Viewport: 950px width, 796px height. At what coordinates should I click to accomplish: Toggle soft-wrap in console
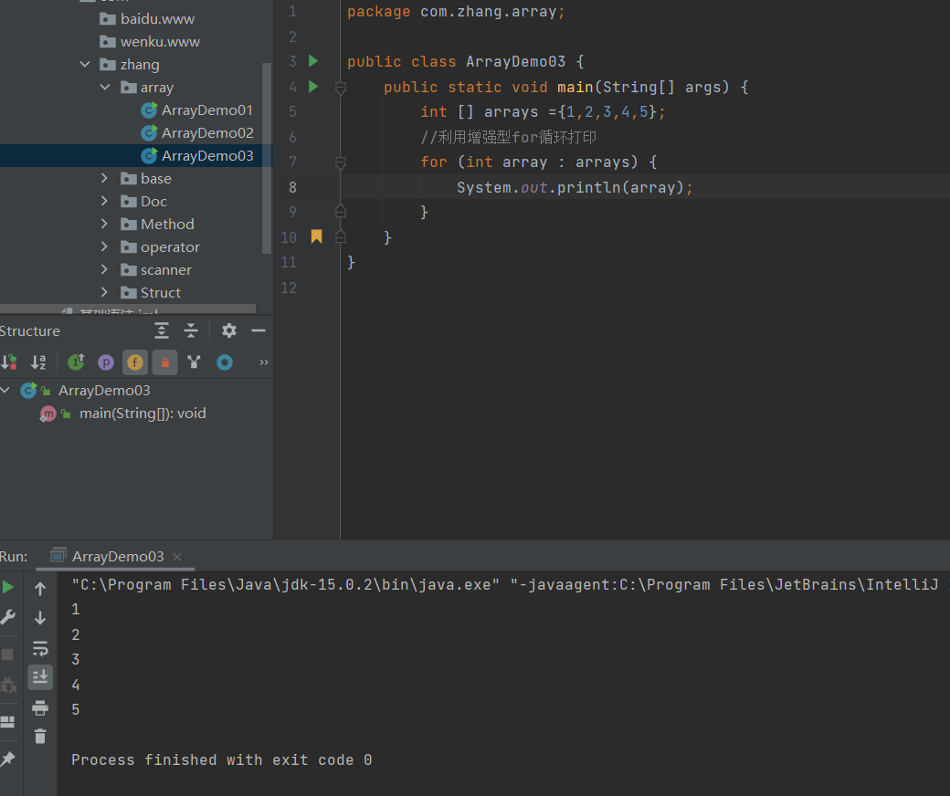40,648
